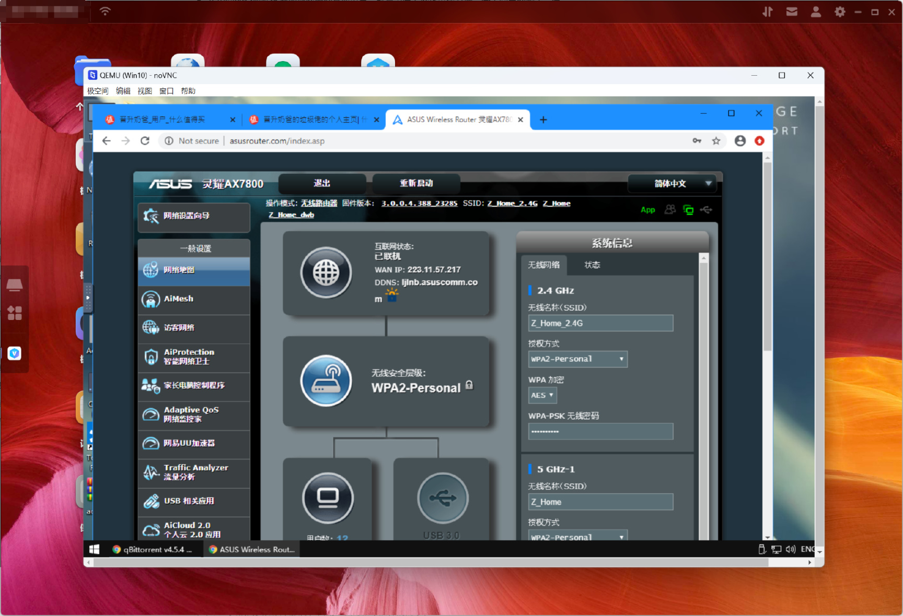Open Adaptive QoS 网络监控家 in the sidebar
The width and height of the screenshot is (903, 616).
click(194, 415)
